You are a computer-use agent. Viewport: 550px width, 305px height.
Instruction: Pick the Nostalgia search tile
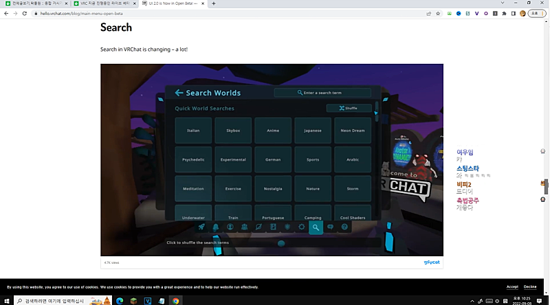tap(273, 189)
